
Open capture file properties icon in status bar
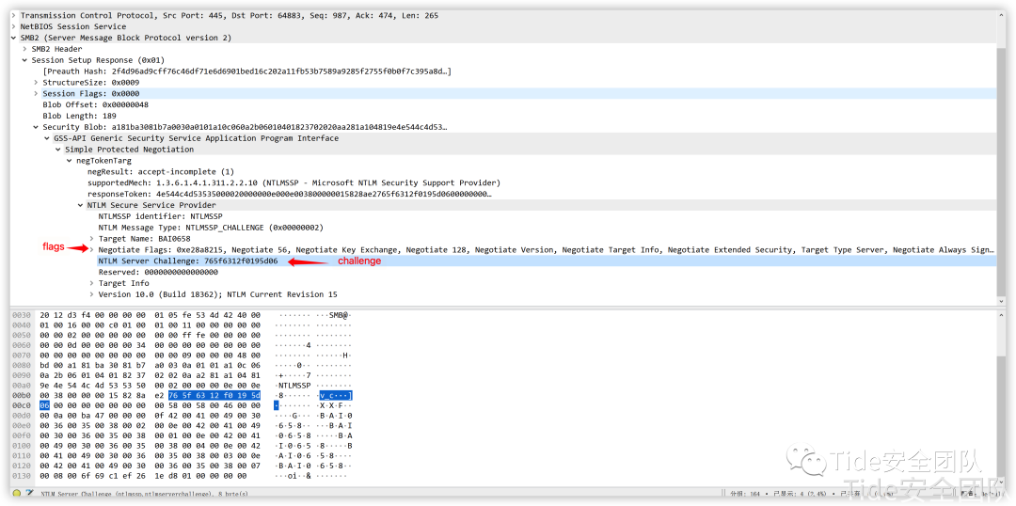(28, 495)
